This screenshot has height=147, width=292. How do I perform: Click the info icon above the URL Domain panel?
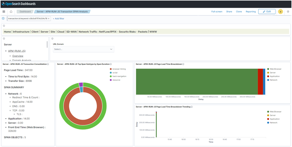click(52, 39)
